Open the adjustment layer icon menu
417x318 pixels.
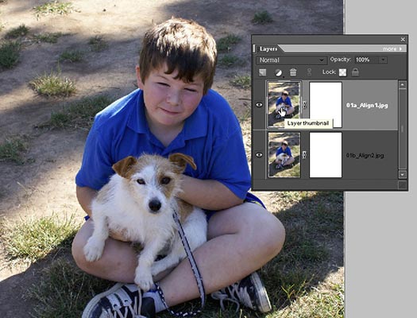278,72
